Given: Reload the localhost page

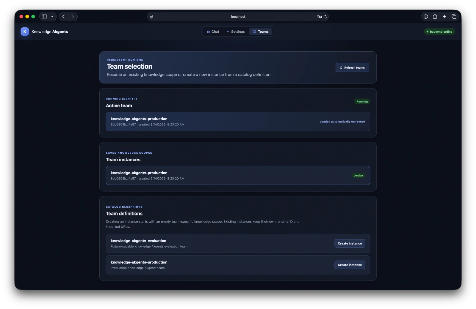Looking at the screenshot, I should click(x=325, y=17).
